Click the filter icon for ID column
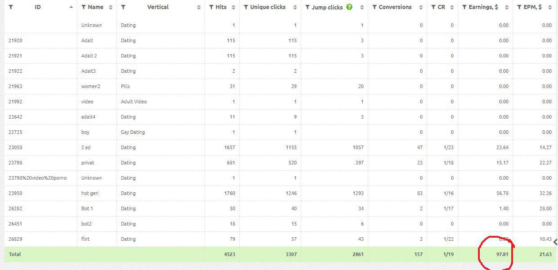Image resolution: width=558 pixels, height=270 pixels. [11, 7]
